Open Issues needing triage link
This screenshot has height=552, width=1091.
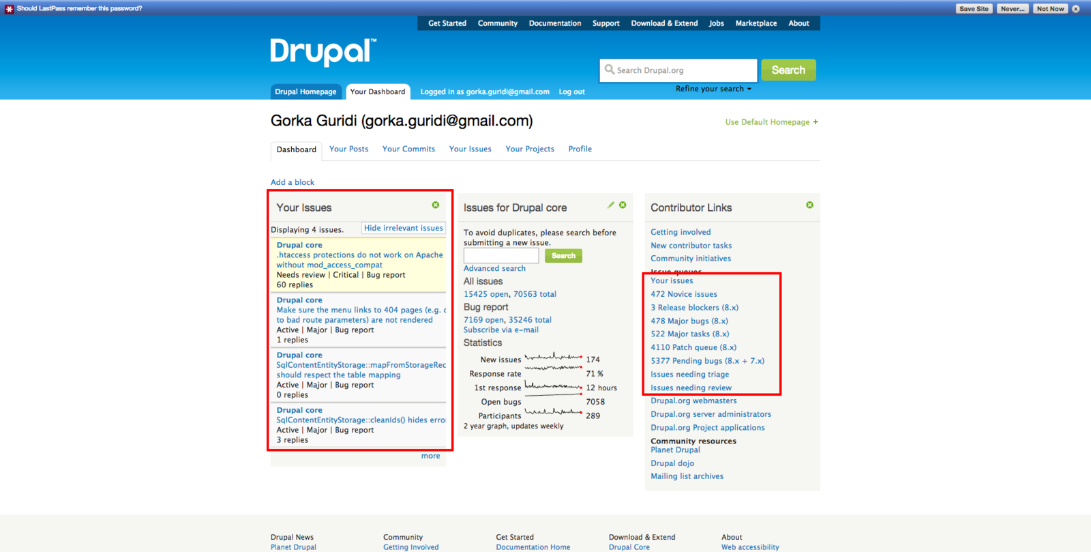[x=689, y=374]
